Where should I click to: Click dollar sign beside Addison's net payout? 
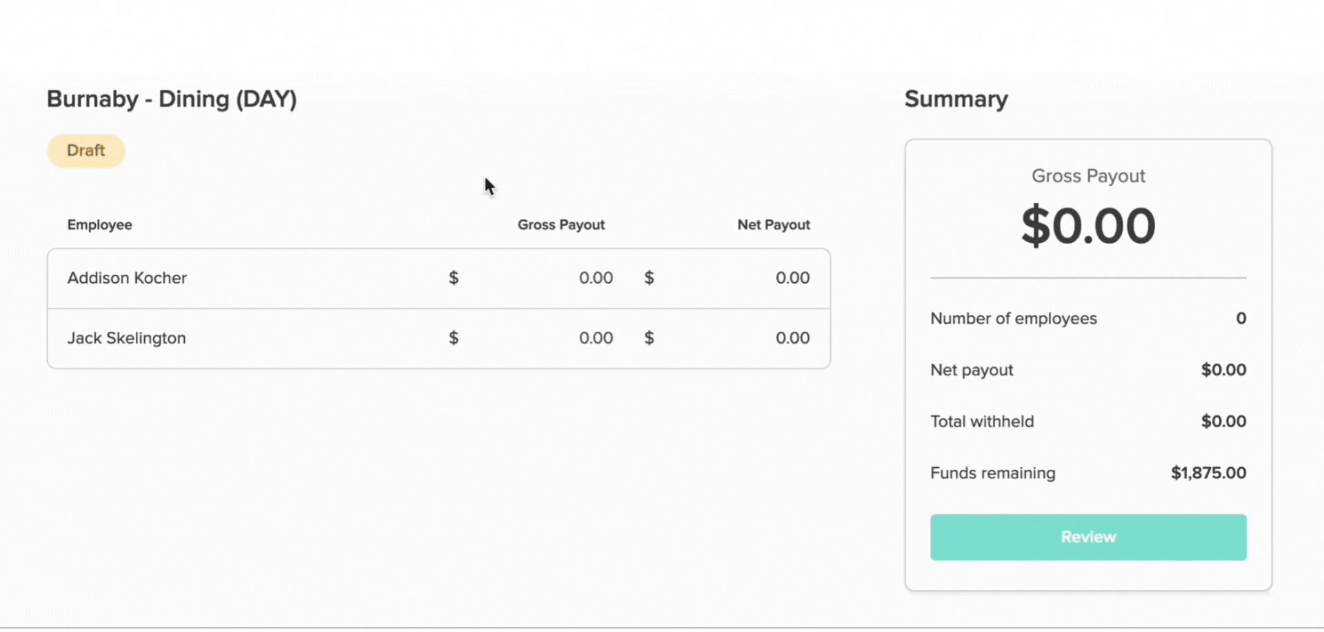point(649,278)
